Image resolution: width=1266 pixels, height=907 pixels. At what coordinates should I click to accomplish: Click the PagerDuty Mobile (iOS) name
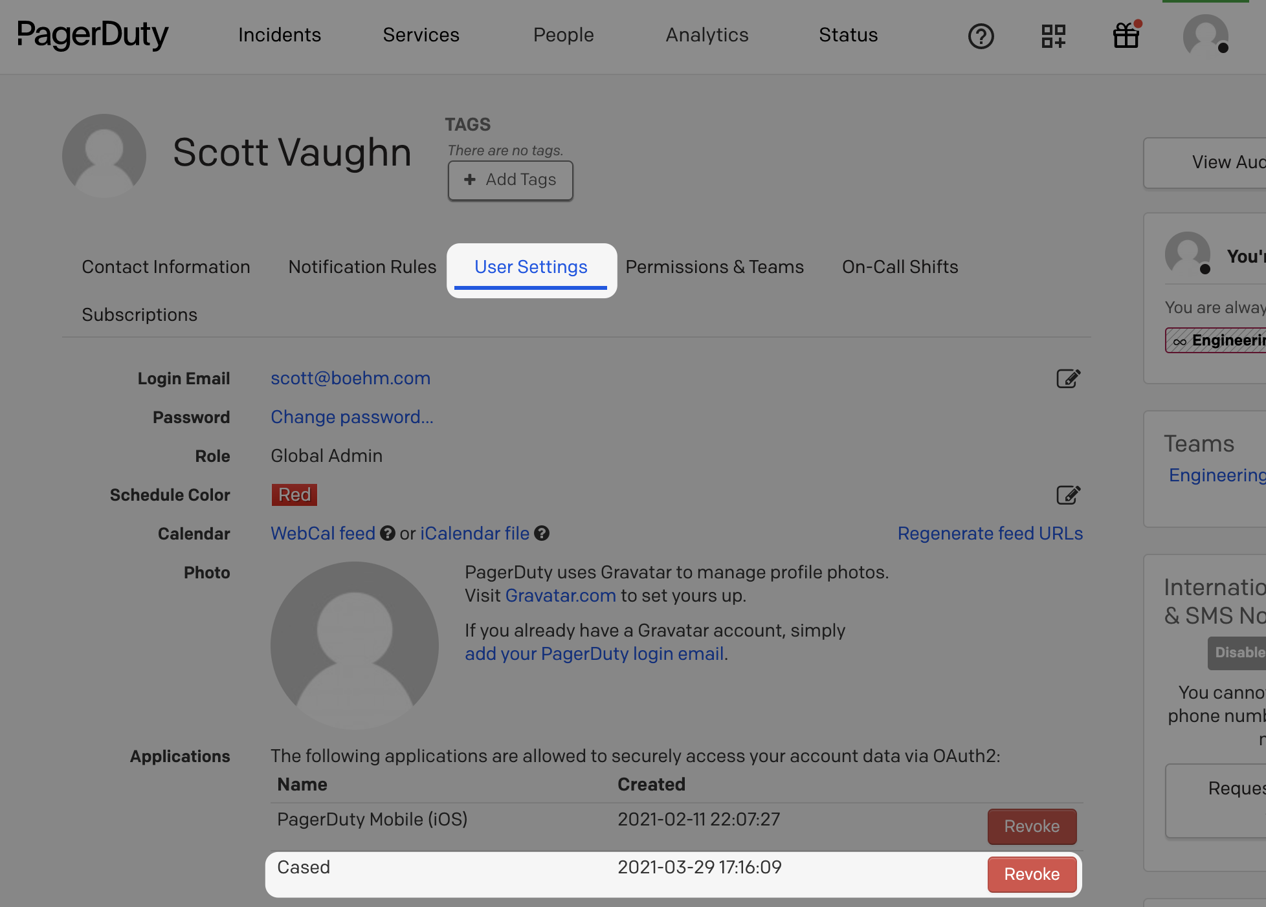372,819
